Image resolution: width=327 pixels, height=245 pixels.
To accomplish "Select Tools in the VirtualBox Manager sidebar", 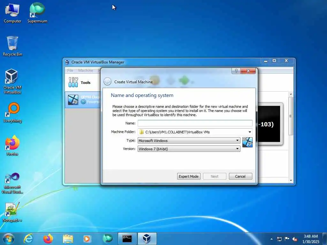I will point(83,83).
